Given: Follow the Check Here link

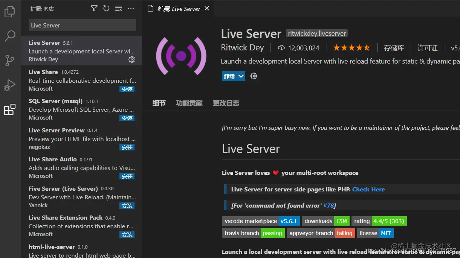Looking at the screenshot, I should coord(368,189).
